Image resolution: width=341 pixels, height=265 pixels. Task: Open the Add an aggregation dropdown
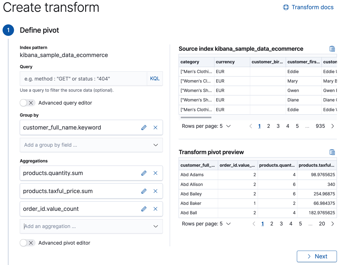(x=155, y=226)
